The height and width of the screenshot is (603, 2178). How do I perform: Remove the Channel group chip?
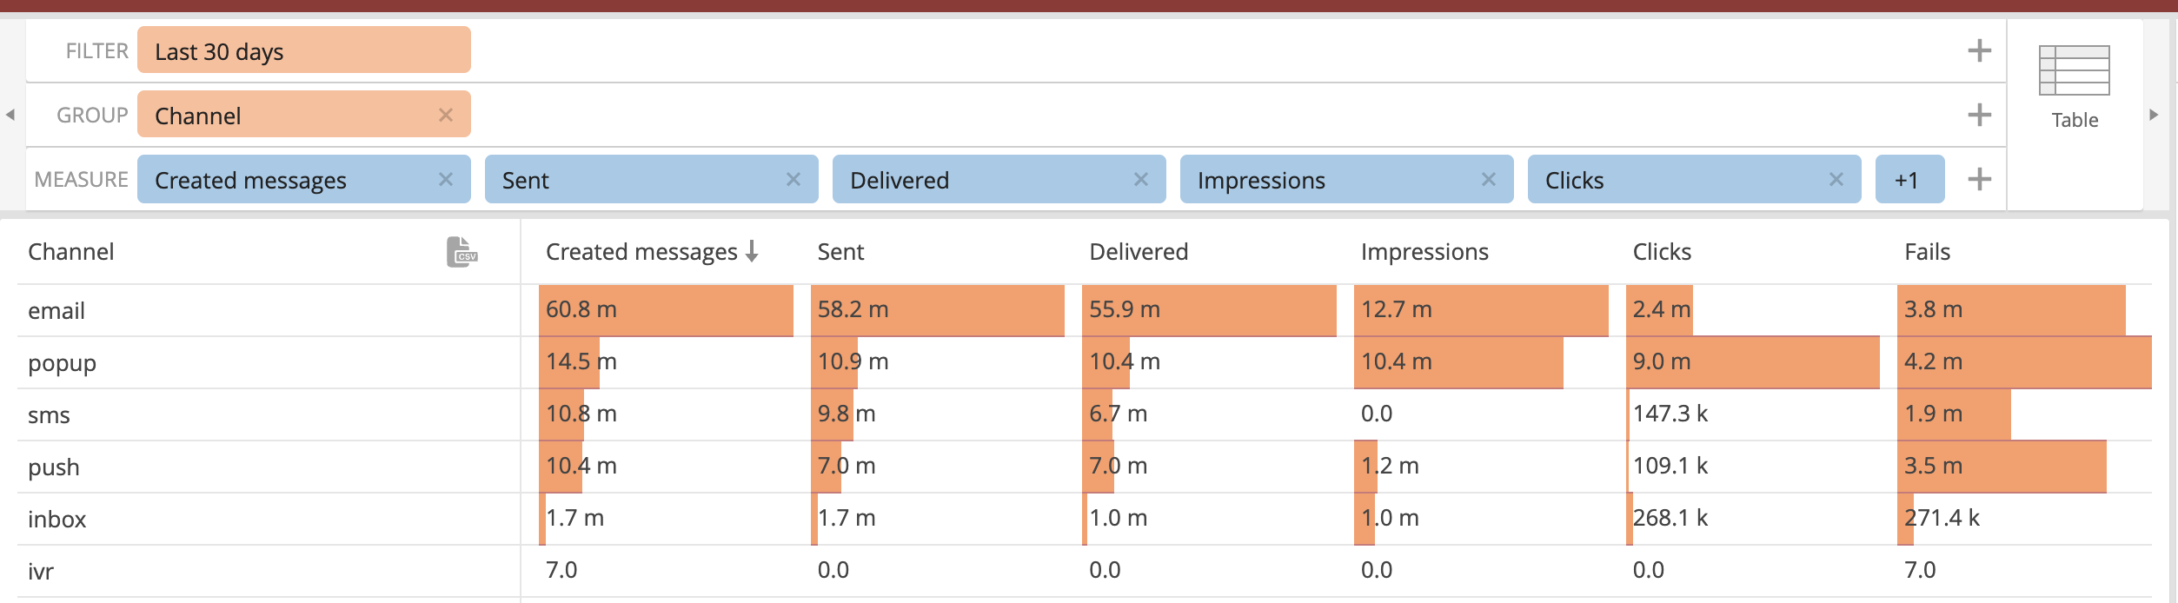tap(446, 115)
